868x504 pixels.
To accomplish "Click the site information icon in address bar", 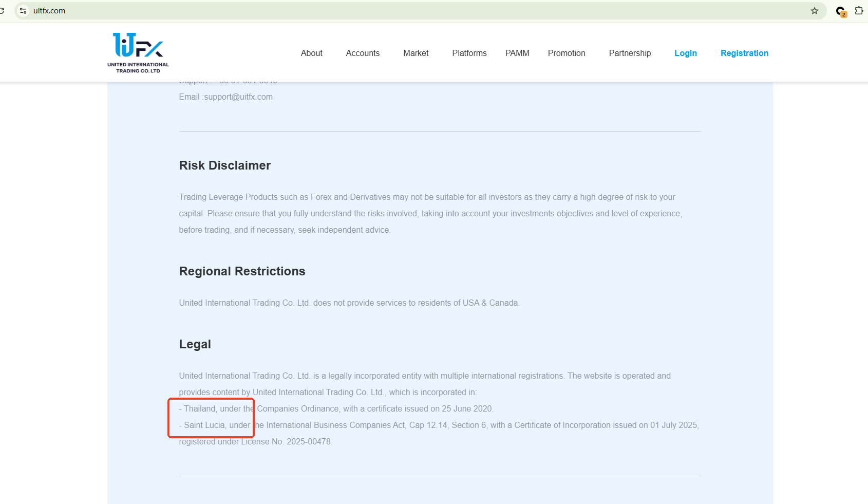I will (x=23, y=11).
